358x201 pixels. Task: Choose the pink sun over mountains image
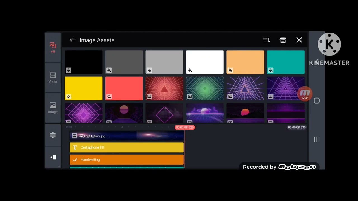point(124,113)
